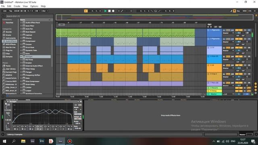
Task: Open the Edit menu
Action: [x=9, y=6]
